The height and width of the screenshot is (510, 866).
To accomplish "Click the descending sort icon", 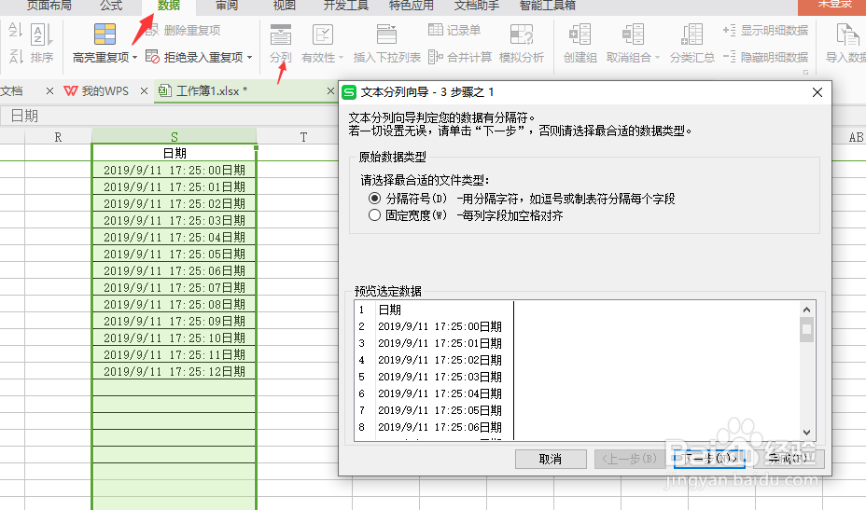I will tap(15, 56).
